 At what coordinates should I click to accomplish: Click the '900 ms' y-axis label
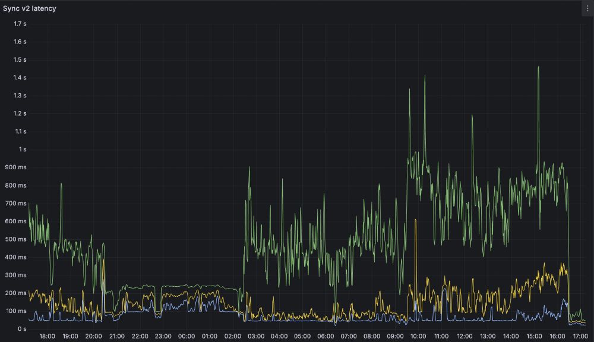[16, 167]
